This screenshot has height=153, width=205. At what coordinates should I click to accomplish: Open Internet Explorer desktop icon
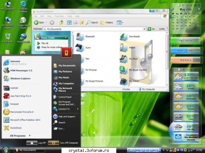point(23,7)
